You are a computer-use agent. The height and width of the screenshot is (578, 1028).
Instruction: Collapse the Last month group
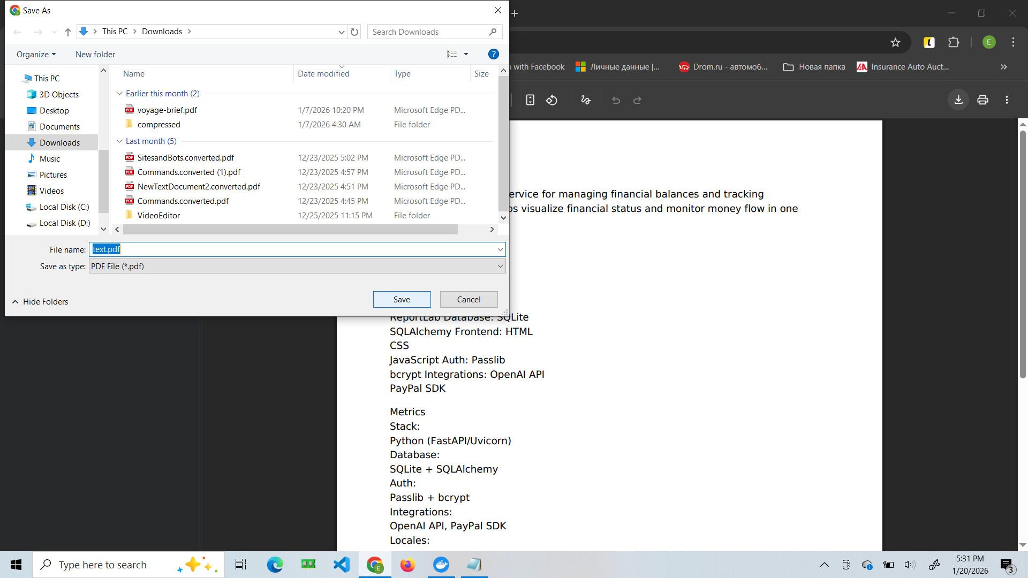pos(119,141)
